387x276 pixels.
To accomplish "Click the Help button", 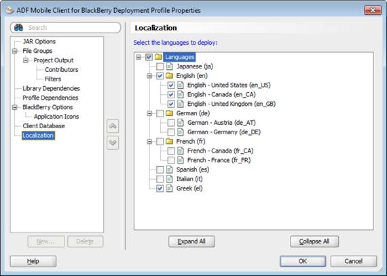I will pyautogui.click(x=33, y=261).
